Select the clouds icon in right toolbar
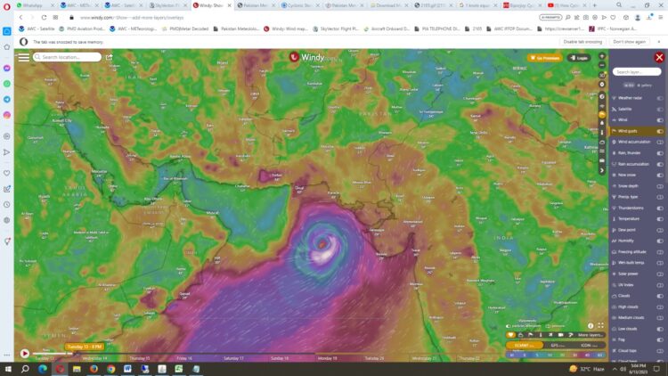 pos(602,142)
